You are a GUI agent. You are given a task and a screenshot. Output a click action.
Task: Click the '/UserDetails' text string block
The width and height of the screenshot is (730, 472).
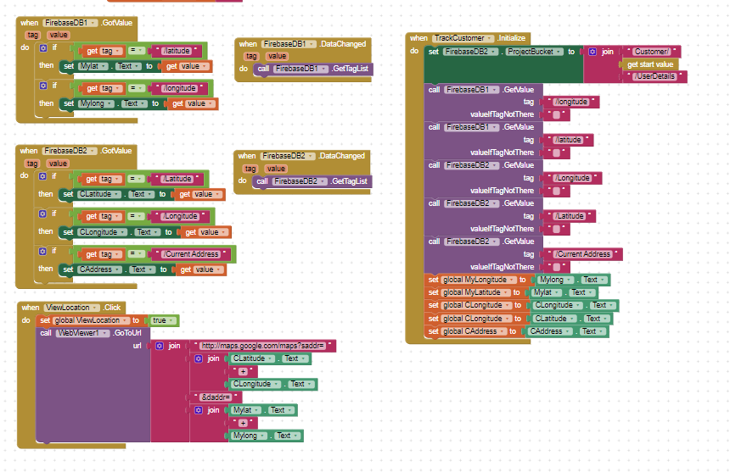point(659,77)
